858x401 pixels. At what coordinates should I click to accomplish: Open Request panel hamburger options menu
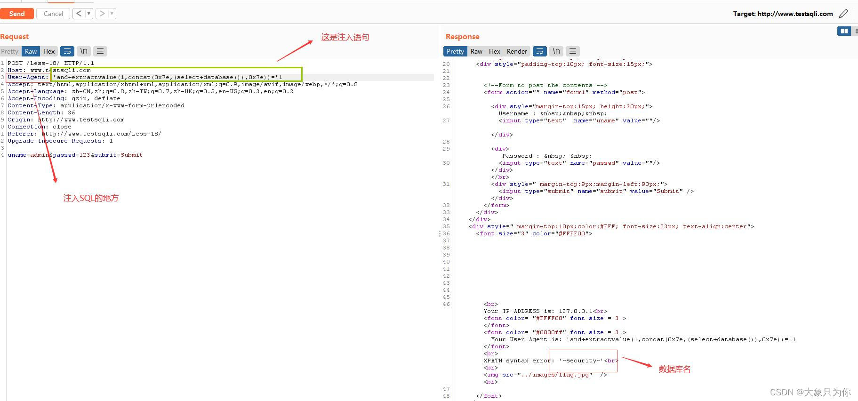(100, 51)
